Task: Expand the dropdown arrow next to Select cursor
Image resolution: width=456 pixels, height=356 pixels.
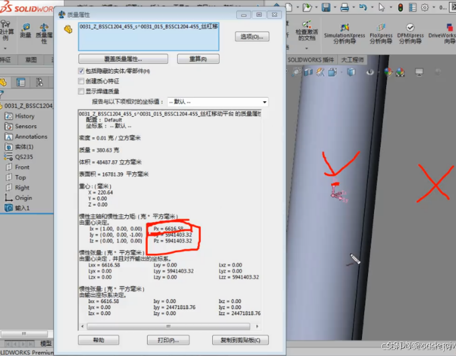Action: [391, 7]
